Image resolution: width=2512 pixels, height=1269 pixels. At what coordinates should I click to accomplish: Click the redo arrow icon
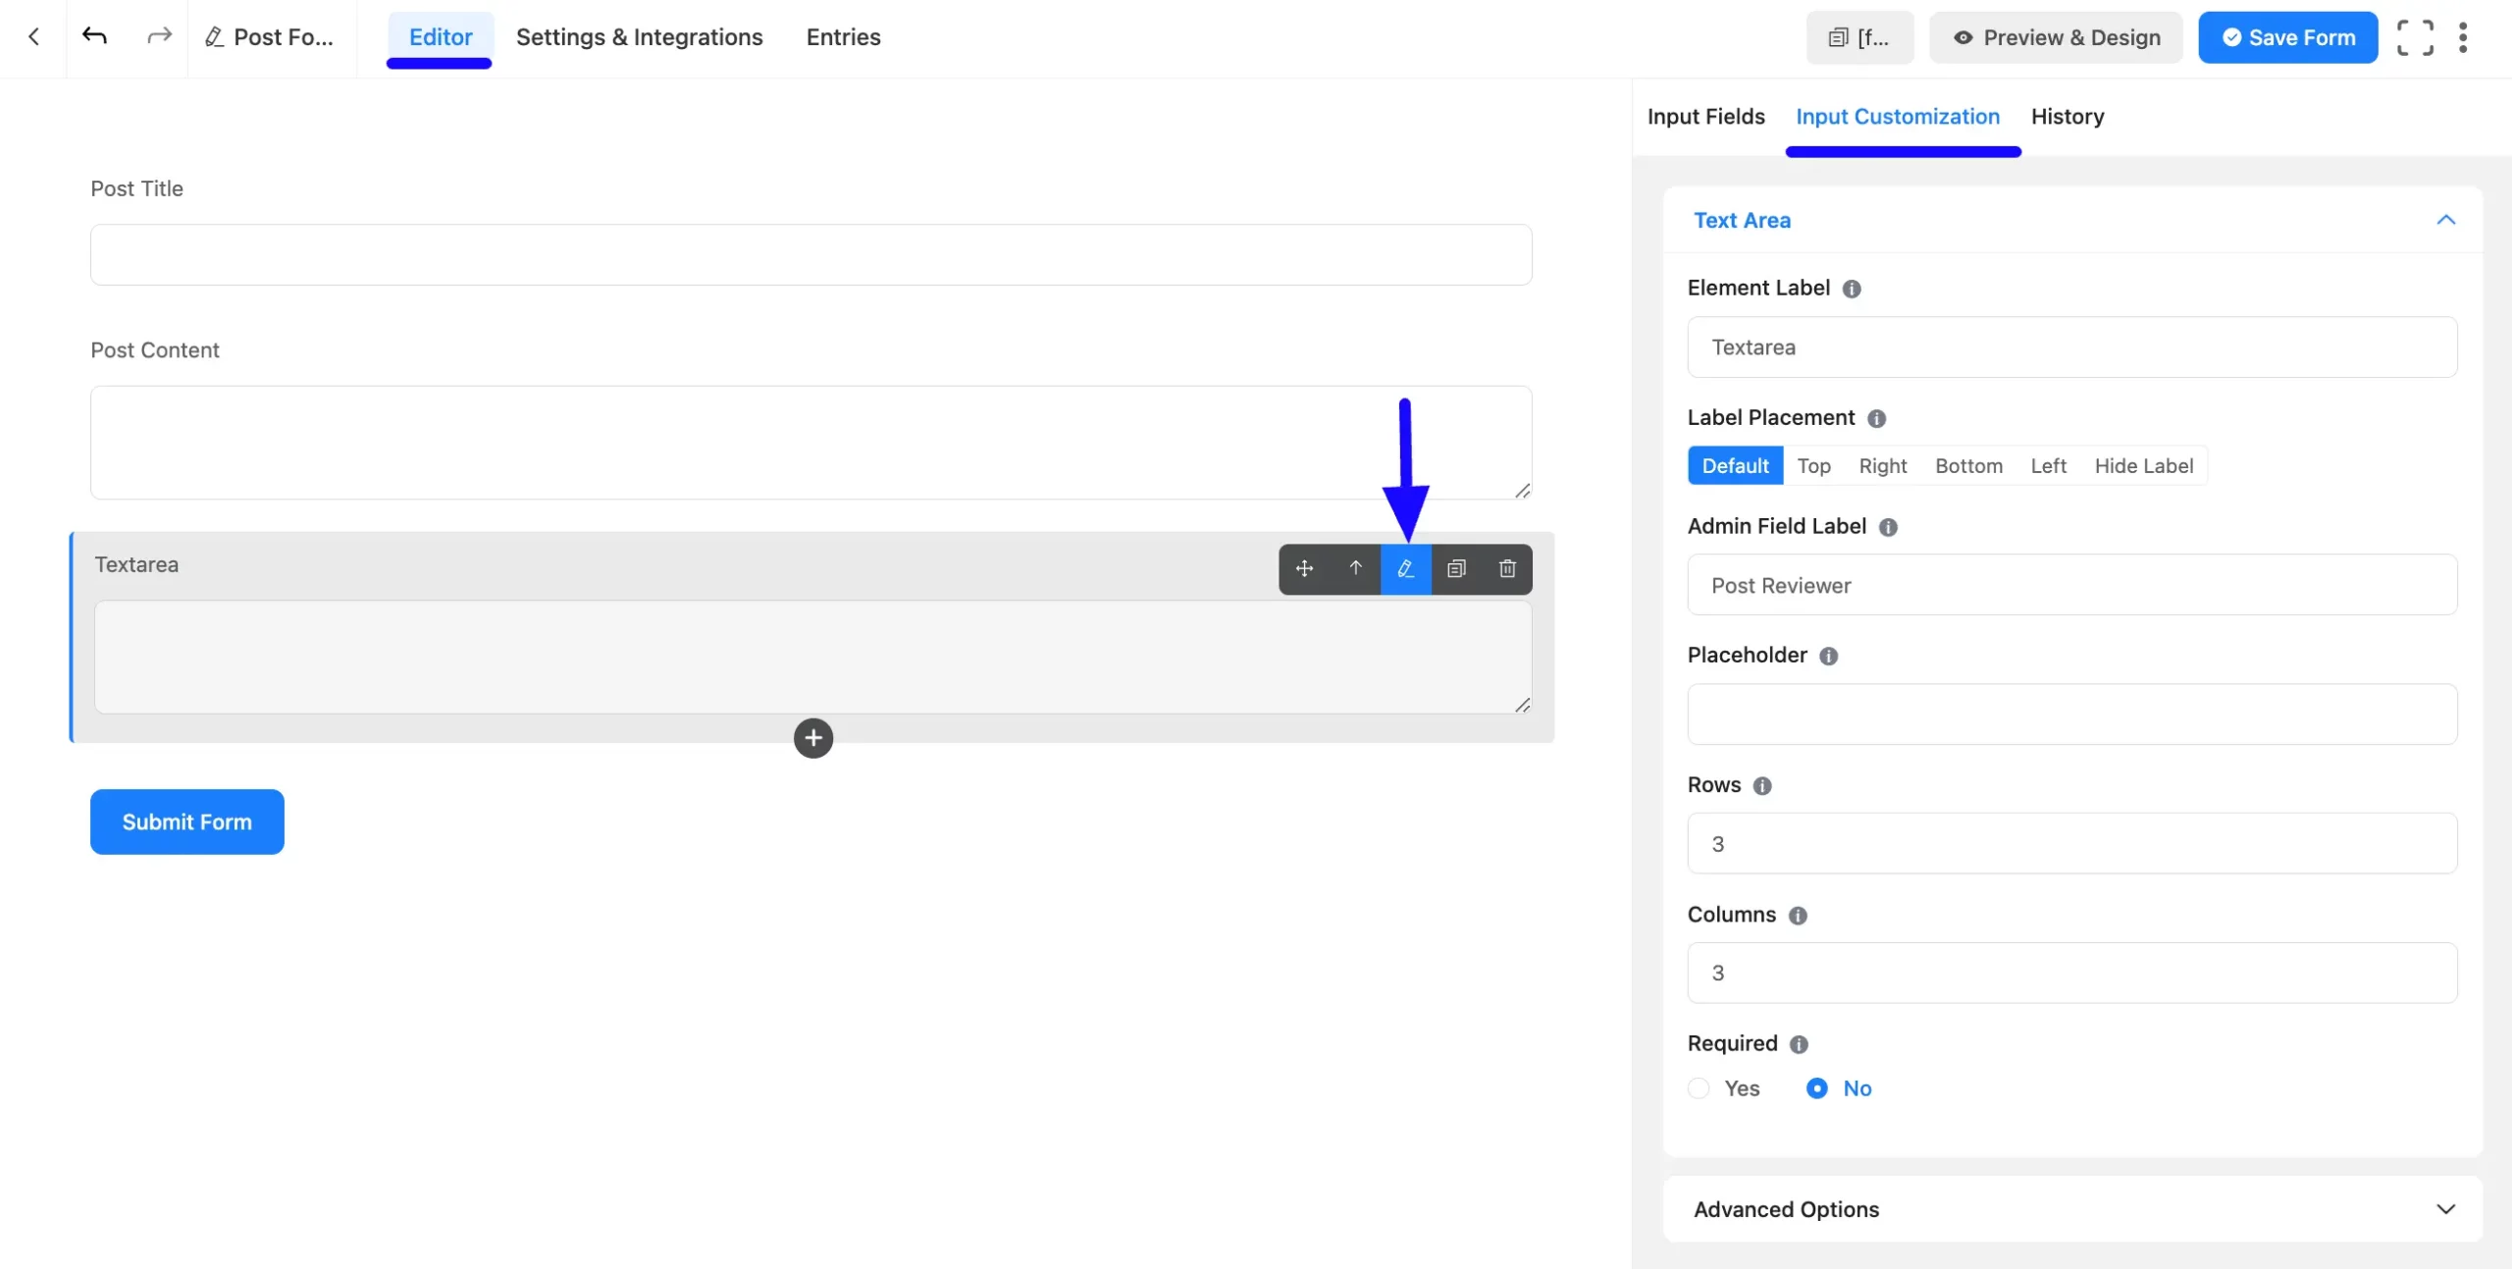[x=158, y=36]
